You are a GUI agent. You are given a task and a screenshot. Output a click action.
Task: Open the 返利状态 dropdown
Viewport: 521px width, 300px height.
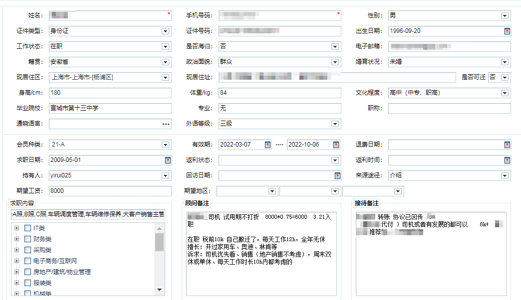click(x=335, y=160)
